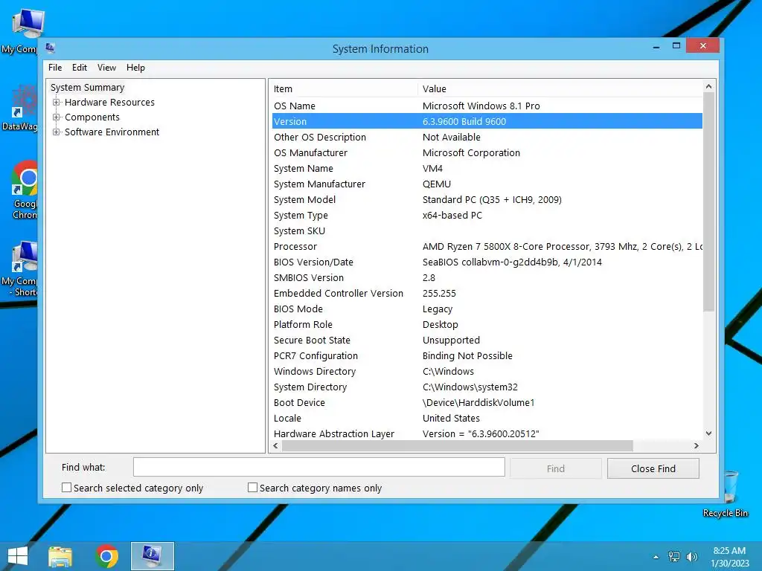Viewport: 762px width, 571px height.
Task: Tick Search category names only checkbox
Action: coord(253,488)
